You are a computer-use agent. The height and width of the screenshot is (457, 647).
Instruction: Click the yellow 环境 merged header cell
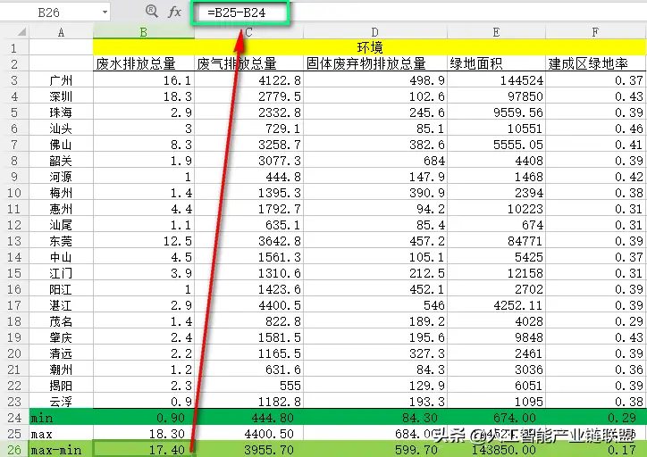click(369, 47)
